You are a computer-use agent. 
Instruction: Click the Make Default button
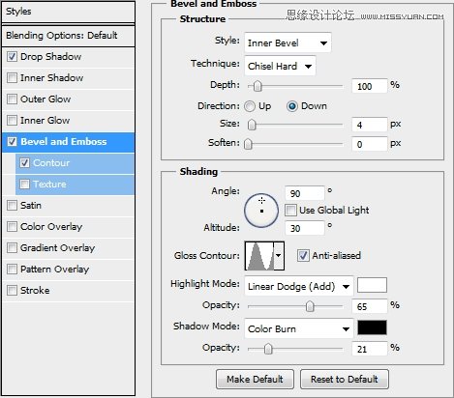[255, 380]
